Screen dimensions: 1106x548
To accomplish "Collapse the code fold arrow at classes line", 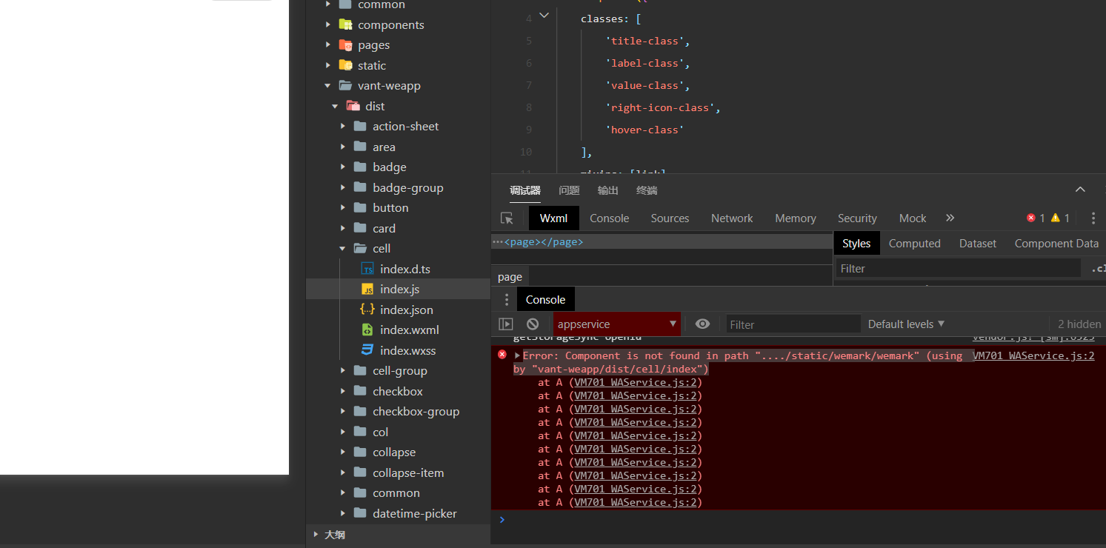I will (x=544, y=16).
